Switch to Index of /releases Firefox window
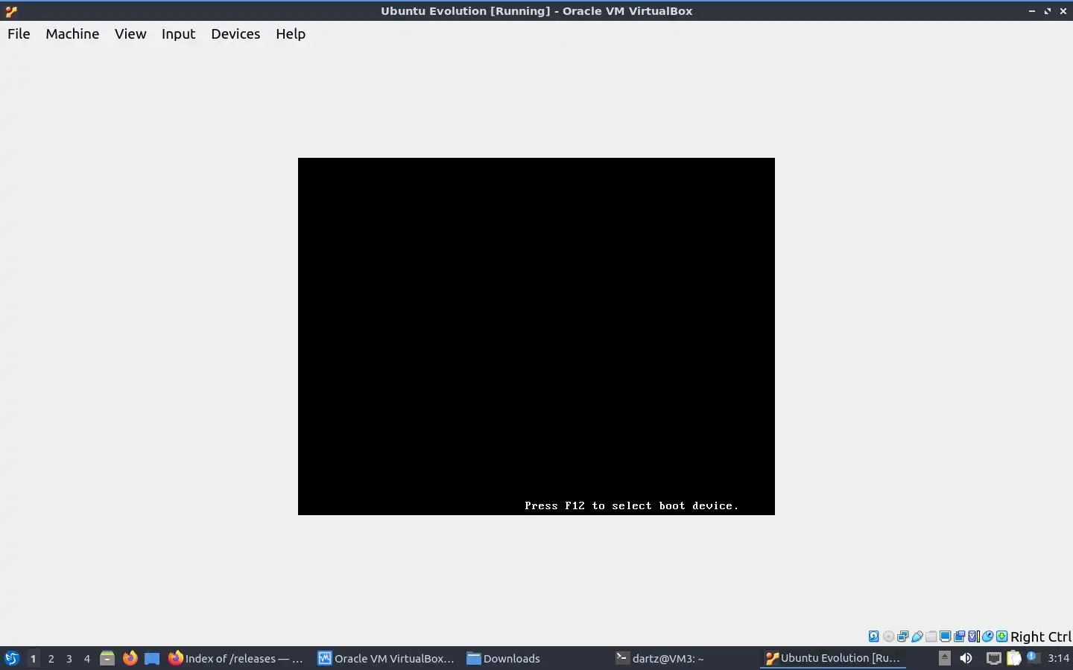 (236, 658)
